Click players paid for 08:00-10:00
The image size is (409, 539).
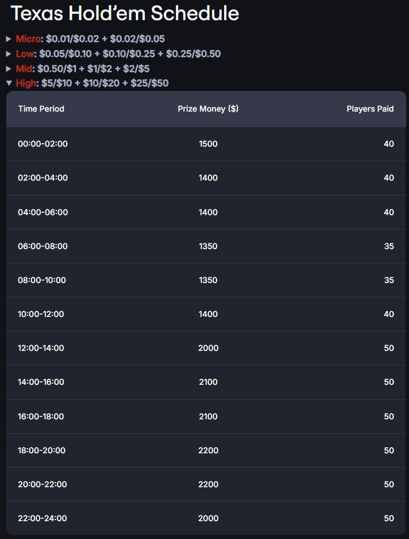click(x=389, y=280)
